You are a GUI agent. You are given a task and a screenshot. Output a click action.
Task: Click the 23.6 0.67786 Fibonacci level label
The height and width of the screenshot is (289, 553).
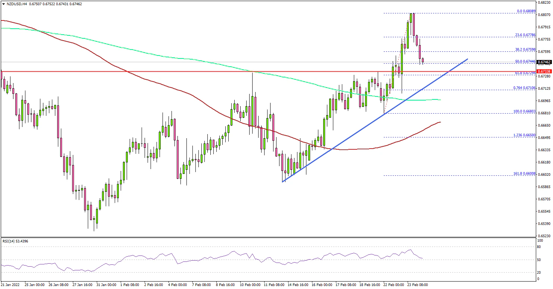point(525,35)
